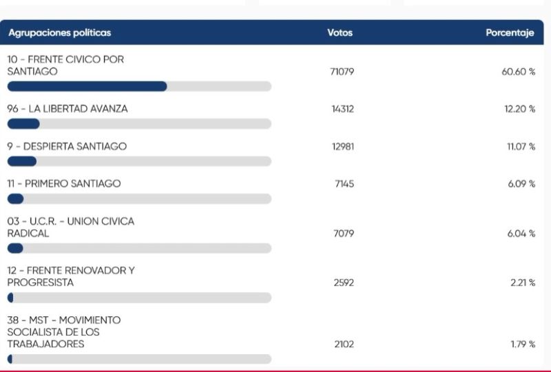The width and height of the screenshot is (551, 372).
Task: Click the 60.60 % percentage value
Action: coord(519,72)
